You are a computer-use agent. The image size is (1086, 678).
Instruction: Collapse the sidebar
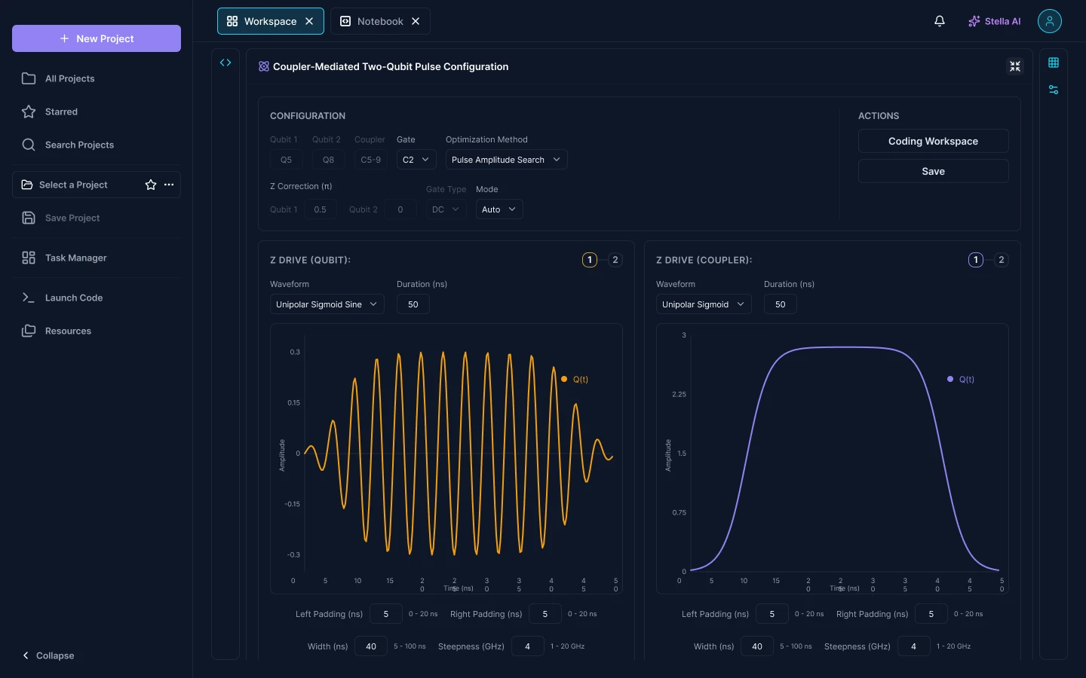click(x=48, y=655)
